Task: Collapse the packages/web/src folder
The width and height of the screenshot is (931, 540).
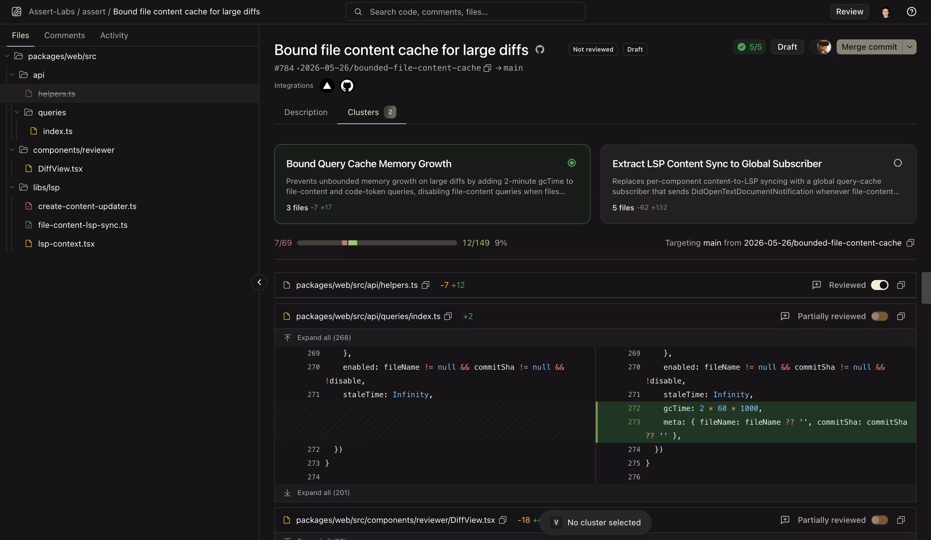Action: tap(7, 56)
